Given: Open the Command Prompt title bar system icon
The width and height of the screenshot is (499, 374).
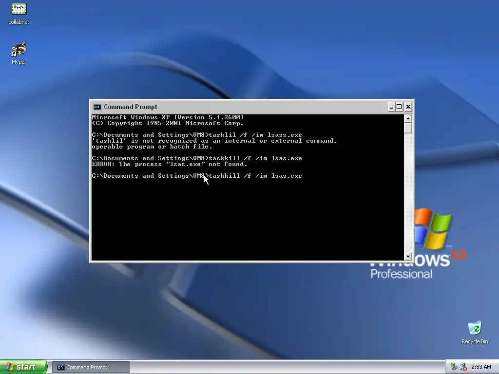Looking at the screenshot, I should [x=97, y=107].
